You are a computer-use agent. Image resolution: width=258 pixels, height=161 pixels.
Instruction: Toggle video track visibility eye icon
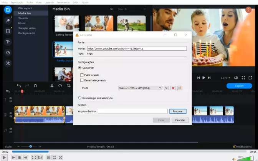(11, 113)
